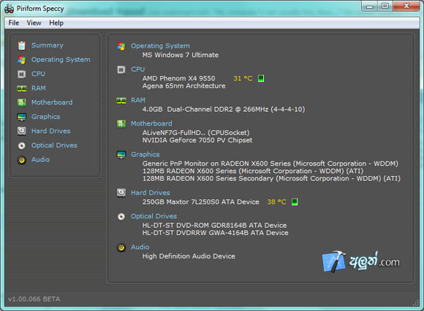Go to the Graphics sidebar section
424x311 pixels.
coord(46,117)
